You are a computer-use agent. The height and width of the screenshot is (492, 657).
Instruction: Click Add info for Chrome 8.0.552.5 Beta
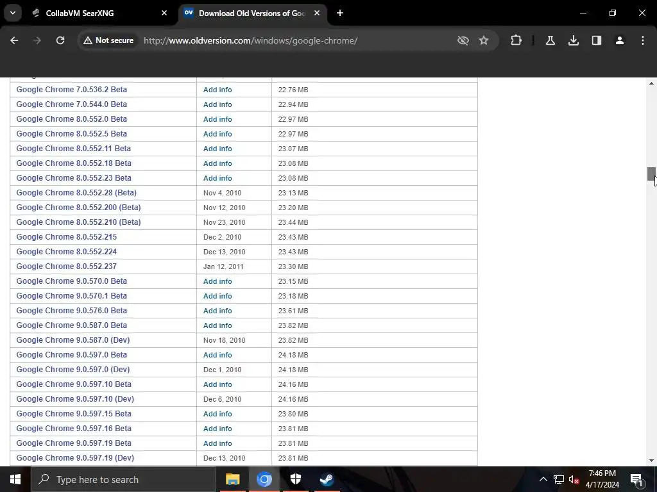tap(218, 134)
